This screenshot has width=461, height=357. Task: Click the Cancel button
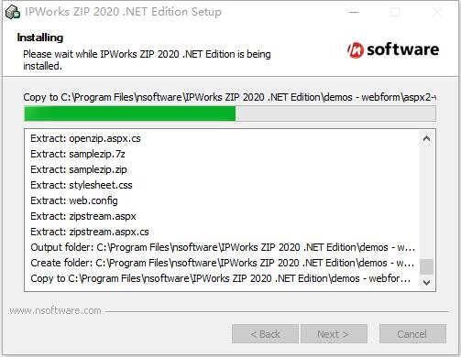coord(412,334)
